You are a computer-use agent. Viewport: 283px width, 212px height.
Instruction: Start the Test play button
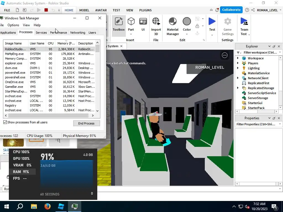[212, 22]
